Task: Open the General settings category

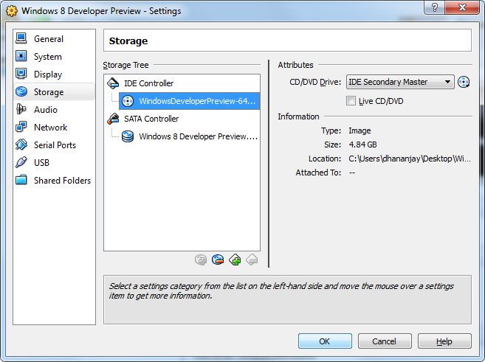Action: click(48, 39)
